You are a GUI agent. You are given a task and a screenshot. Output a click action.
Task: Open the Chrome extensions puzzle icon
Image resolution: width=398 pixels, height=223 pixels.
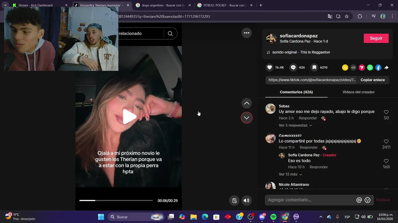pyautogui.click(x=360, y=16)
